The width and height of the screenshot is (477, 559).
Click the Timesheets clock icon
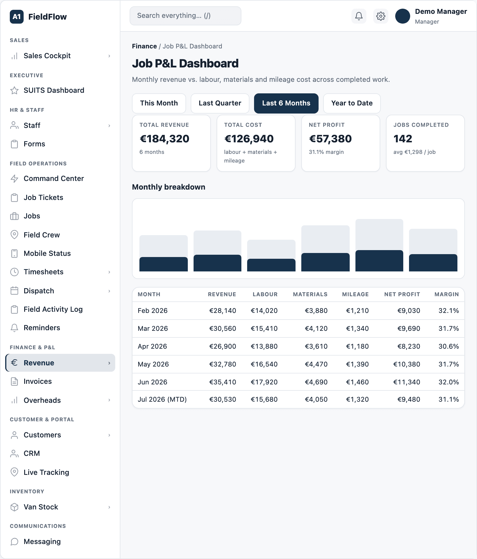(x=14, y=272)
